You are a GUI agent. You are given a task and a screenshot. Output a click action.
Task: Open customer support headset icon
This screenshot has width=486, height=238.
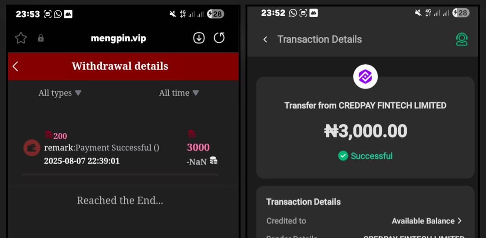point(462,40)
